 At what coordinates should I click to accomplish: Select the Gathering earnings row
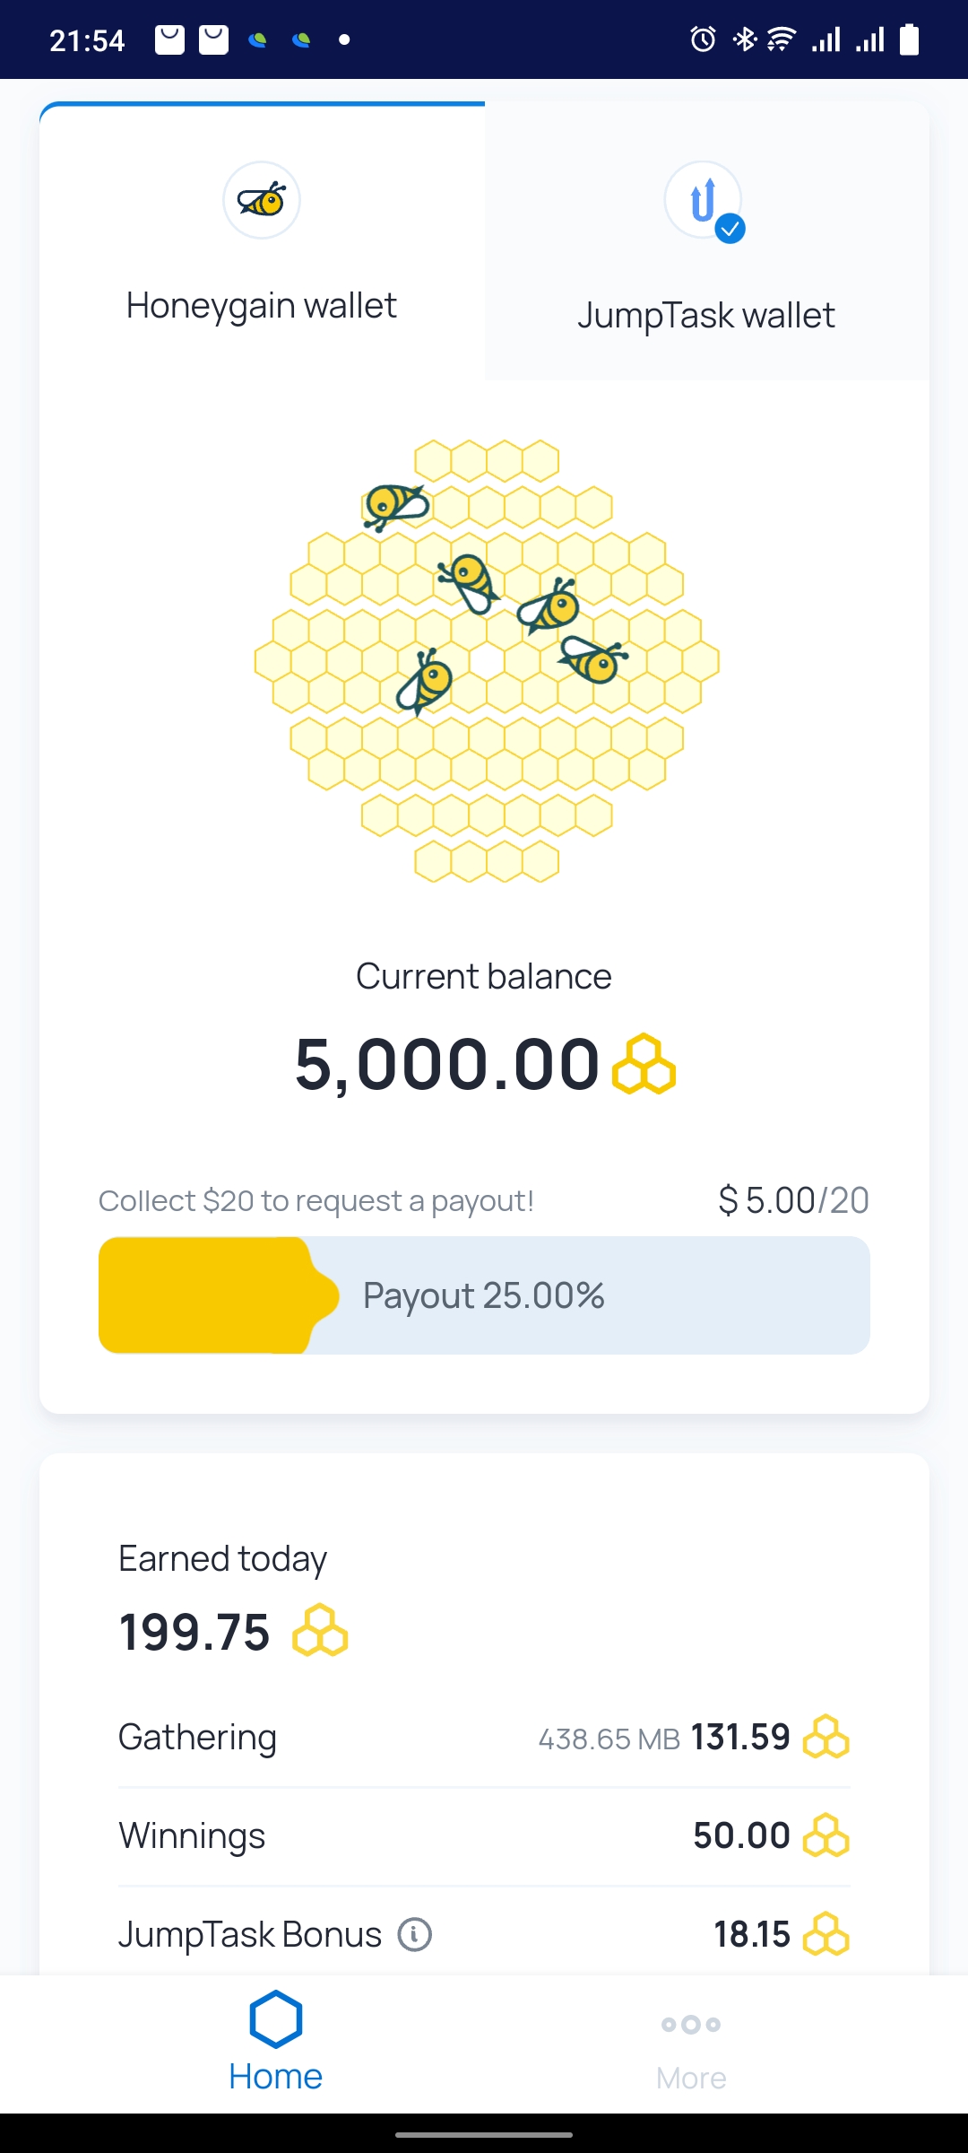click(484, 1738)
